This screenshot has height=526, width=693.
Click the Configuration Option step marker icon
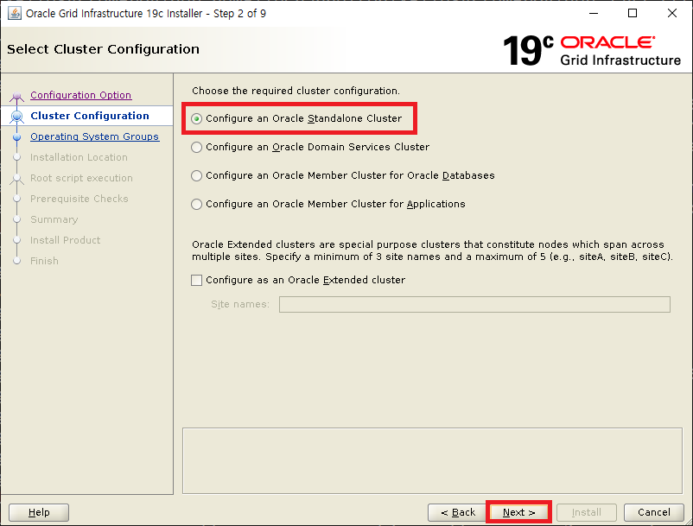click(16, 96)
